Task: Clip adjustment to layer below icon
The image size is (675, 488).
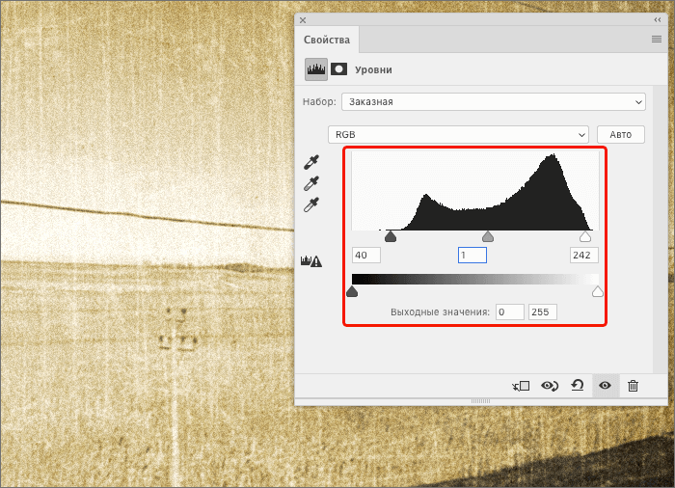Action: point(522,386)
